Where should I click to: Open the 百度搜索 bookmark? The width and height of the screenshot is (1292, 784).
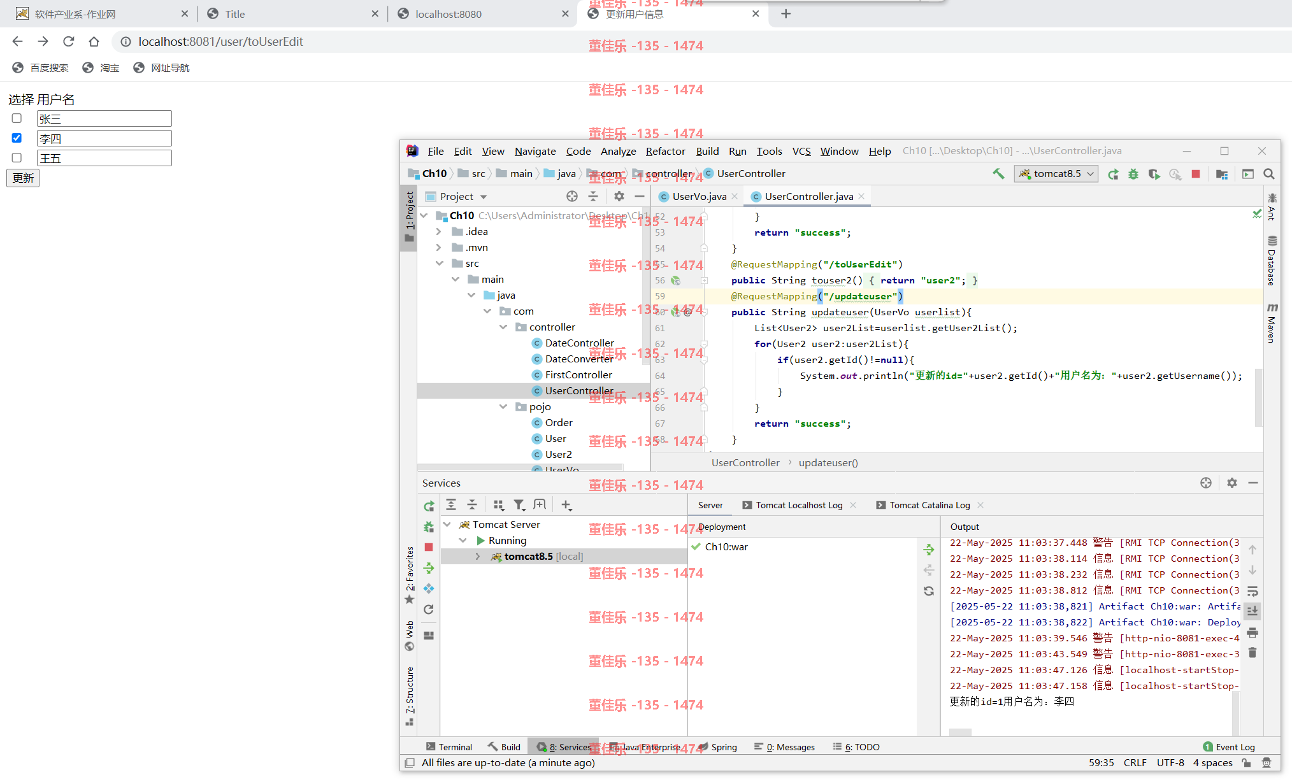(x=41, y=68)
